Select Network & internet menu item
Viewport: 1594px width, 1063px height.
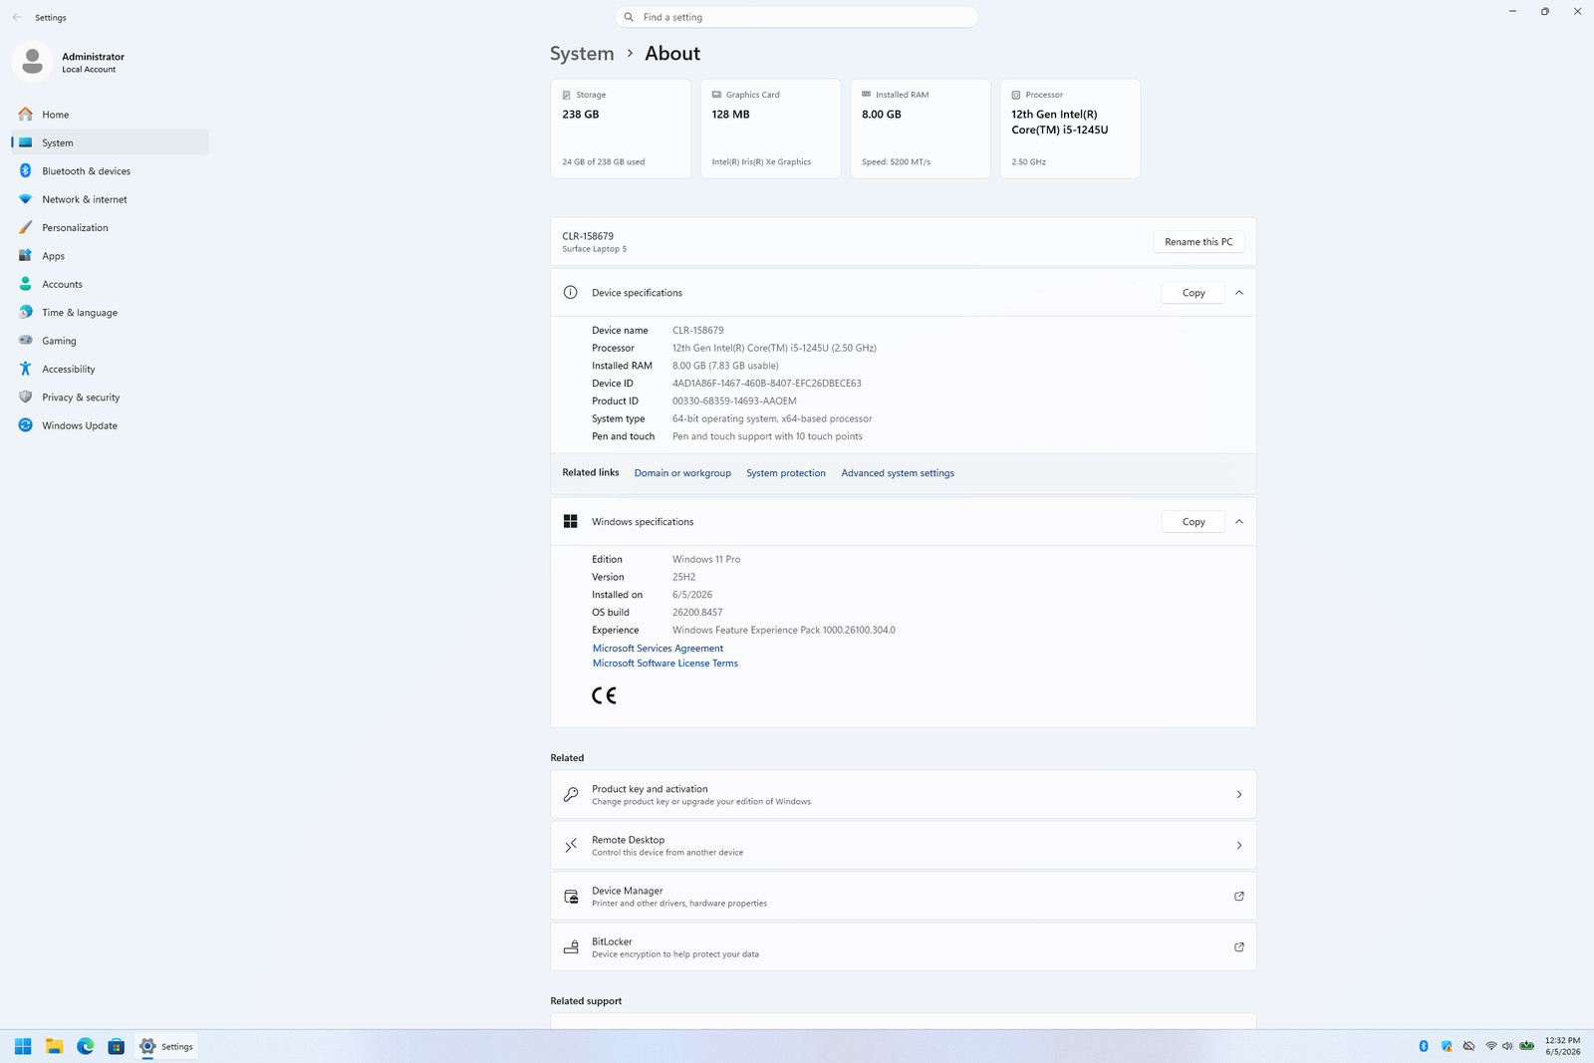point(110,199)
